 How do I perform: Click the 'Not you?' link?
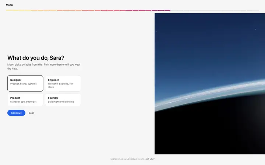(150, 159)
